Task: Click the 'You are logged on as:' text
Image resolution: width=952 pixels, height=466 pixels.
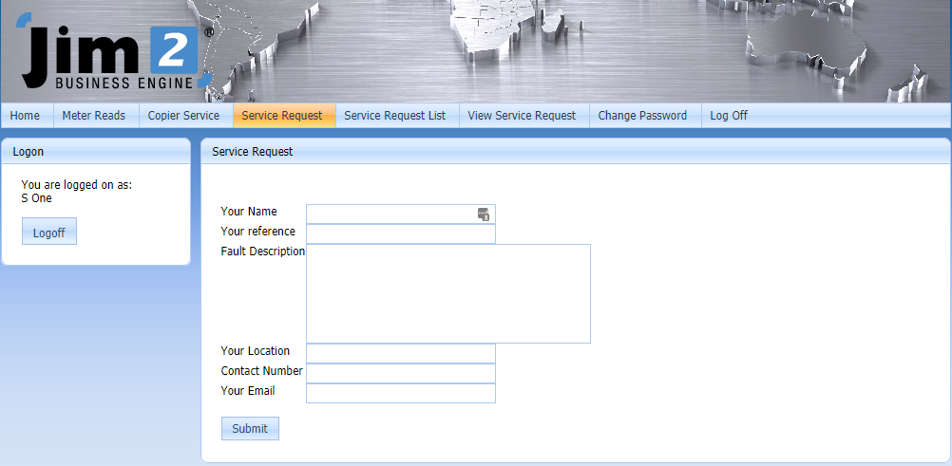Action: [x=77, y=185]
